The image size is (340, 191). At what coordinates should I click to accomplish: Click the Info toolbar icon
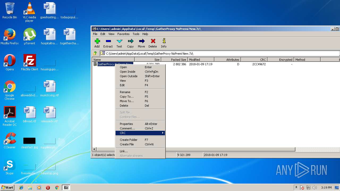tap(164, 43)
